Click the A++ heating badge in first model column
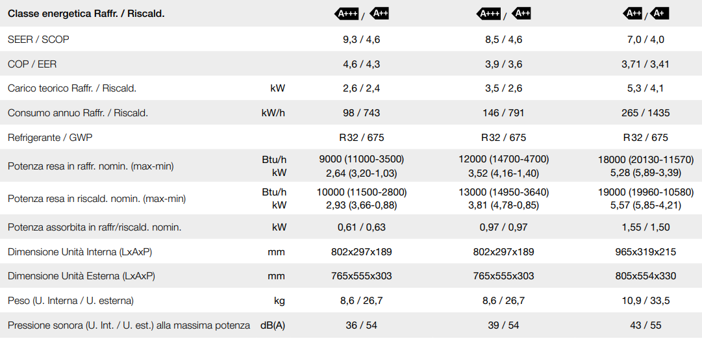 point(379,14)
